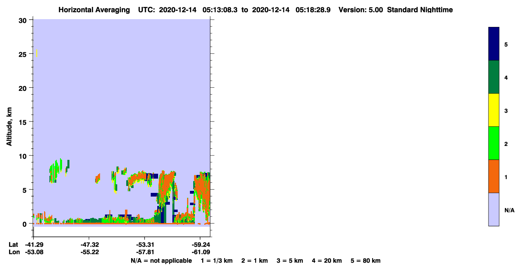Screen dimensions: 531x272
Task: Click the yellow level 3 color swatch
Action: coord(493,110)
